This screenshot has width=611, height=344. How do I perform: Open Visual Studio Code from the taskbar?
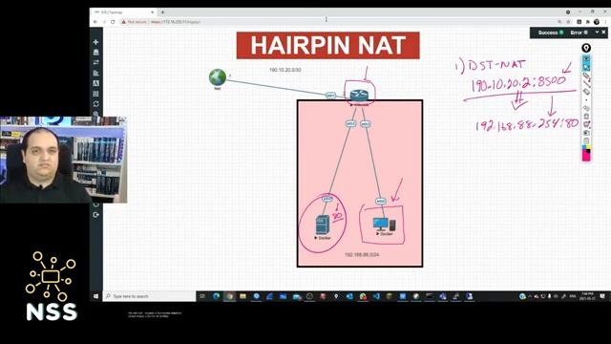tap(376, 296)
